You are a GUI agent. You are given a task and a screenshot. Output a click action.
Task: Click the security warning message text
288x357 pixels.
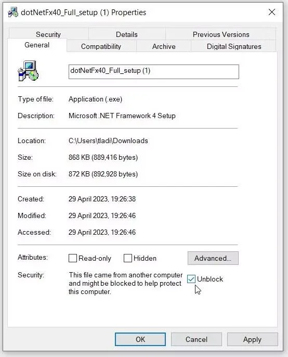[x=126, y=283]
